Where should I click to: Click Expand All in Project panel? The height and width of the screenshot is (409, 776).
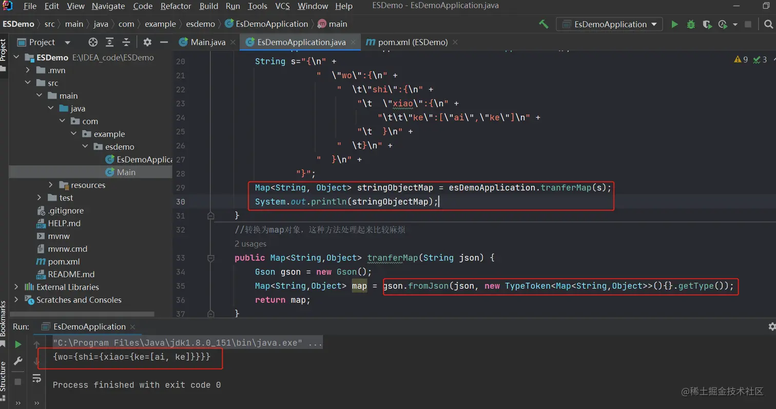(x=109, y=42)
